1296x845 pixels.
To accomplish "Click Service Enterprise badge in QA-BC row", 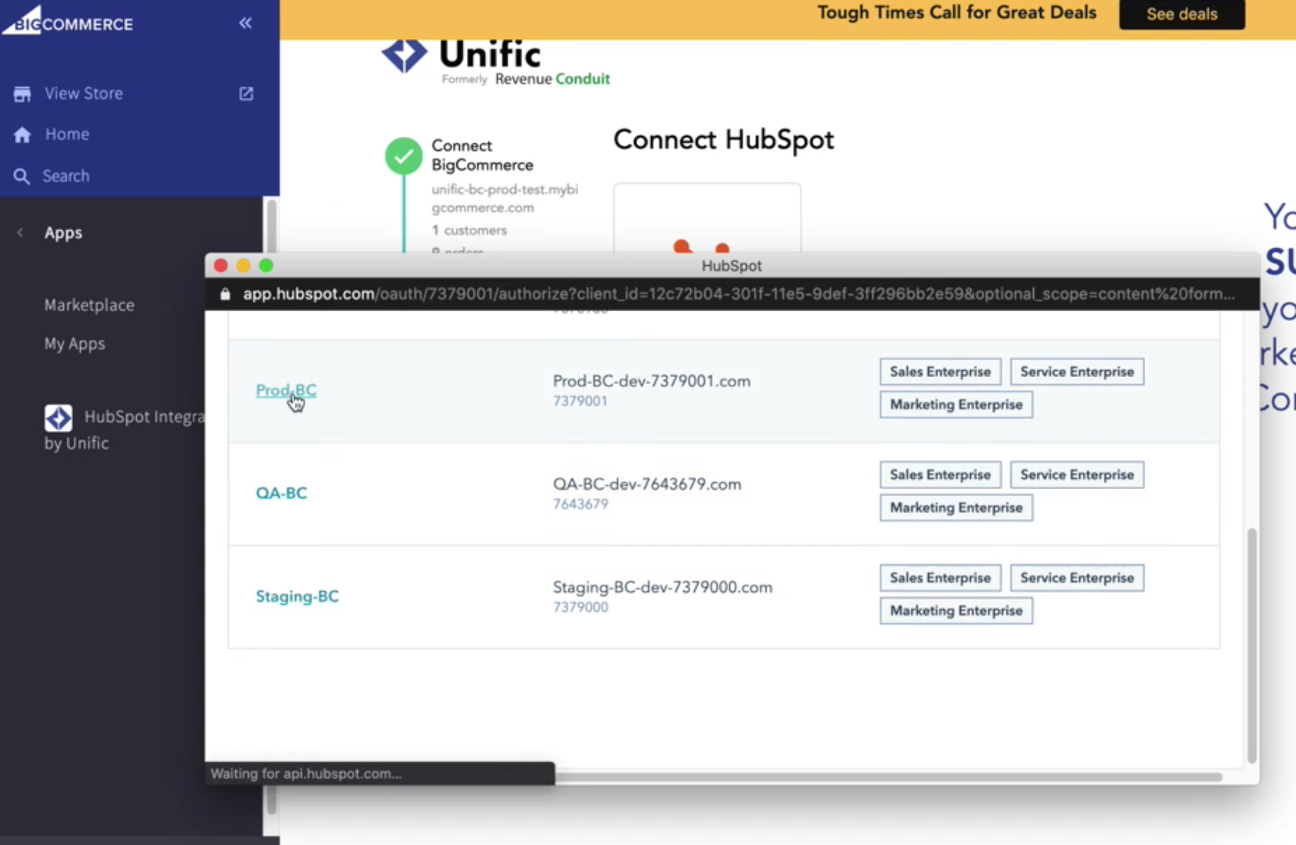I will click(x=1077, y=474).
